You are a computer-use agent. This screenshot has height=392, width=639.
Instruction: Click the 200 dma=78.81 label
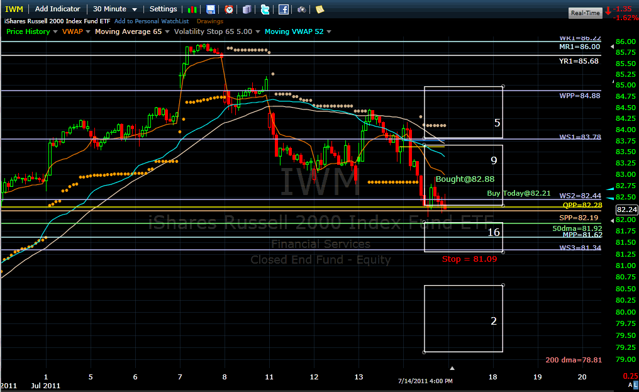574,360
